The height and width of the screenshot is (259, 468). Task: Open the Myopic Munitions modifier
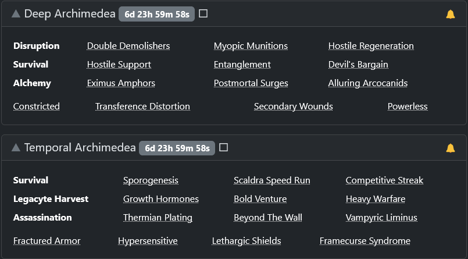(251, 46)
